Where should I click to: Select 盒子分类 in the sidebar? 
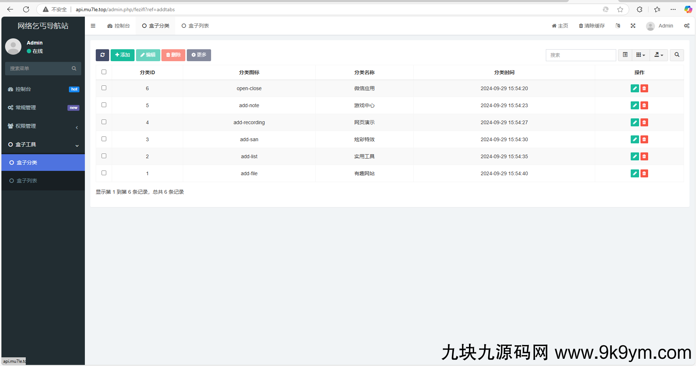coord(43,163)
